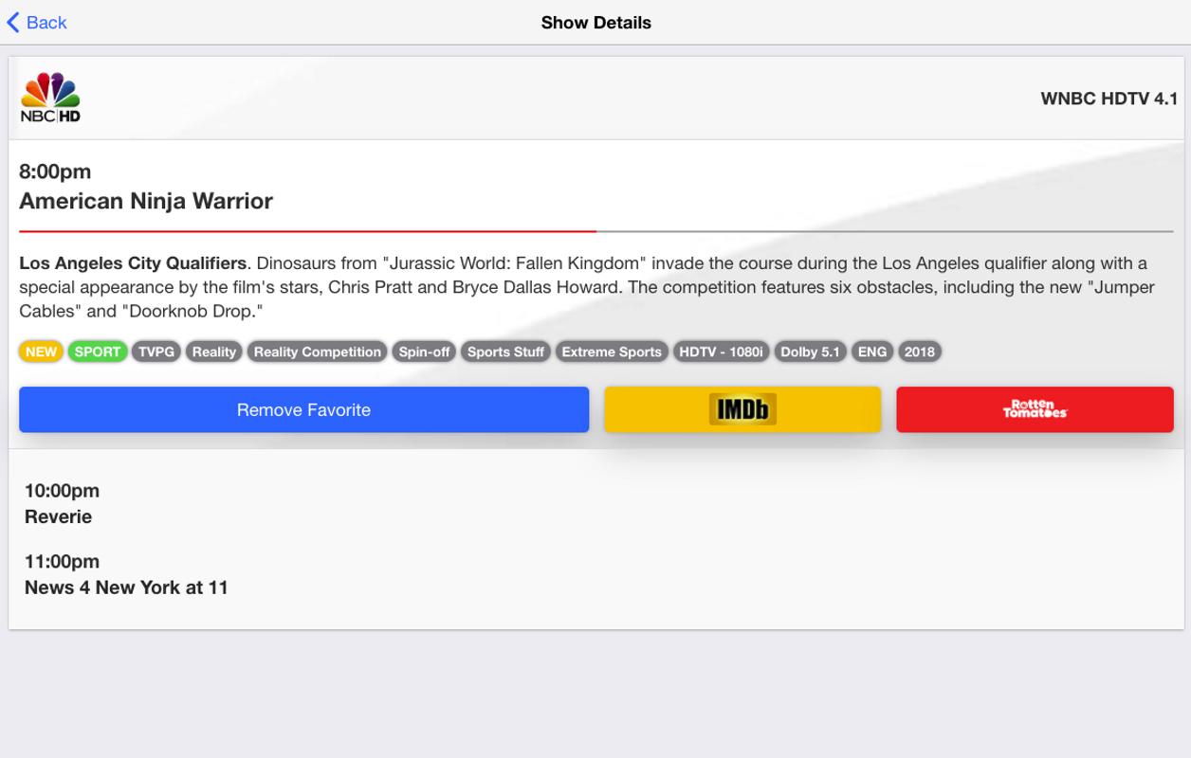Viewport: 1191px width, 758px height.
Task: Click the Los Angeles City Qualifiers episode title
Action: (x=133, y=263)
